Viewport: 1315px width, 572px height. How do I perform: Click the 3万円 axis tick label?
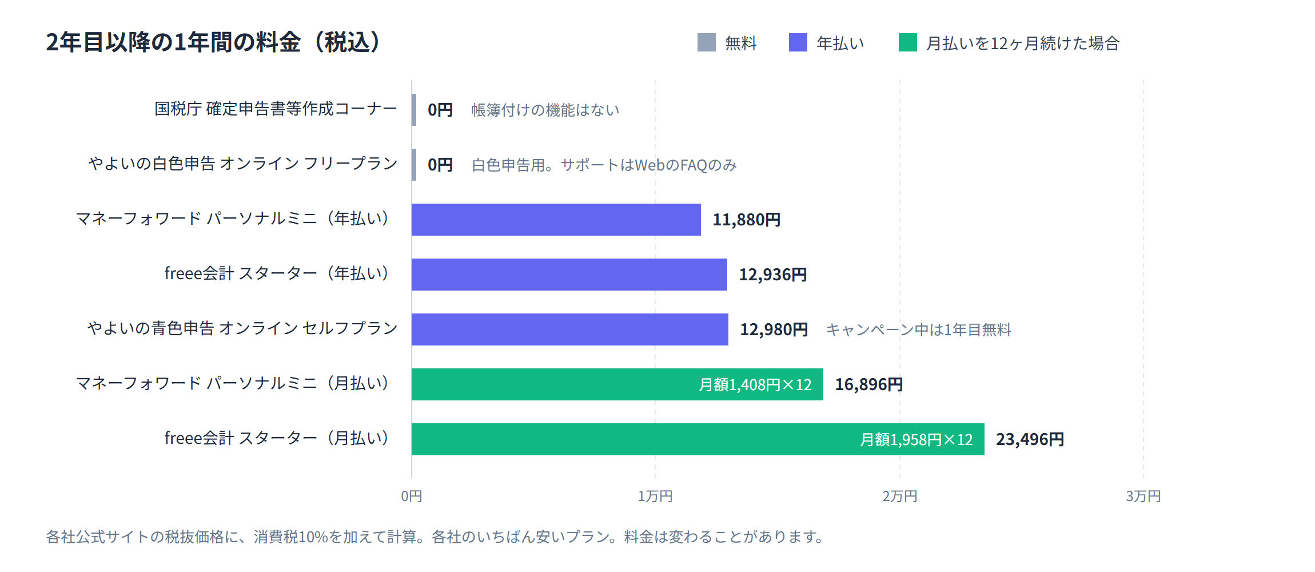tap(1143, 496)
